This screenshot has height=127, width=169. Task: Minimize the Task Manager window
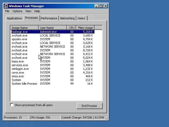coord(96,6)
